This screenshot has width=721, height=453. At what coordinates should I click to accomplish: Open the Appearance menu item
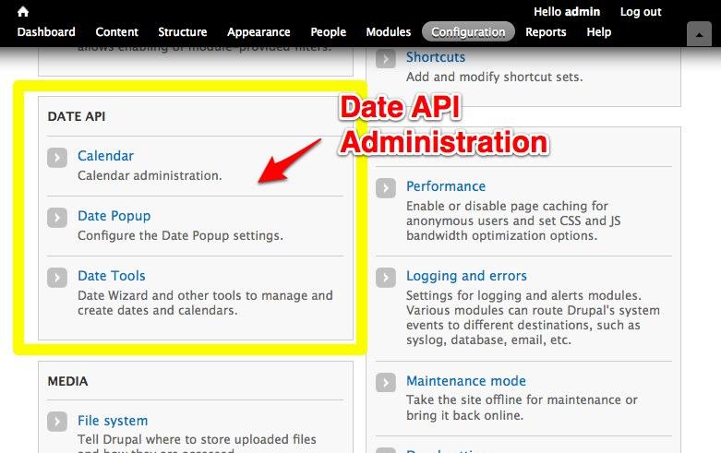point(258,32)
